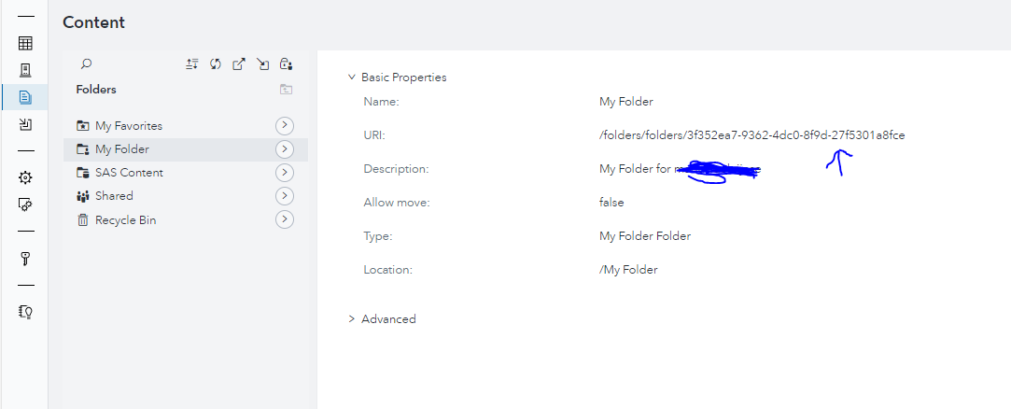
Task: Select the Content page sidebar icon
Action: pyautogui.click(x=25, y=96)
